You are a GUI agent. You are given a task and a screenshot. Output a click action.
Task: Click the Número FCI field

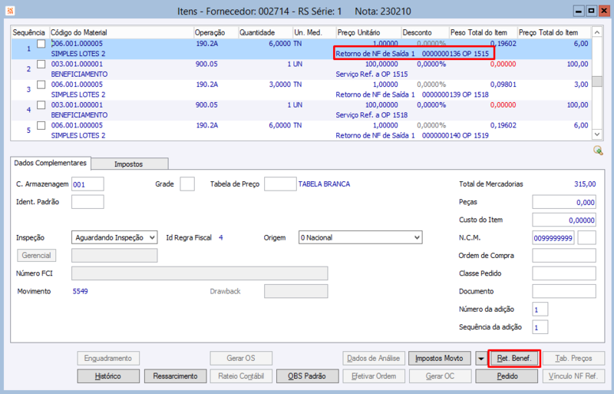pos(200,273)
